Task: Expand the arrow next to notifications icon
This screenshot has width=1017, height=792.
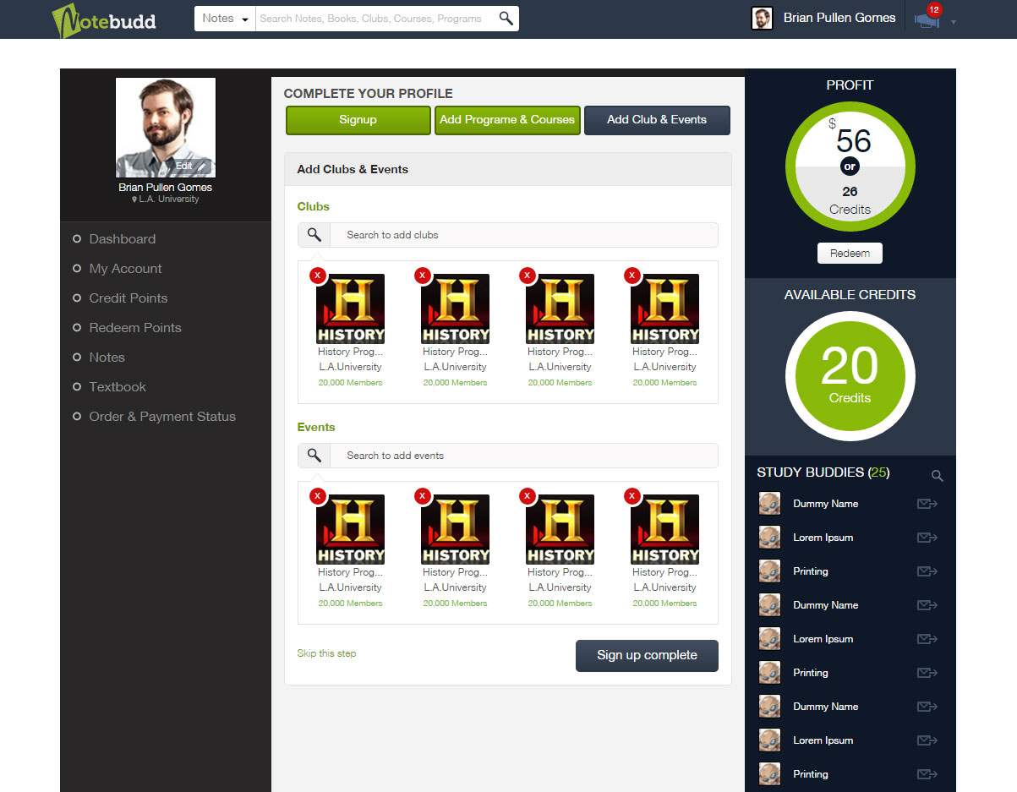Action: click(954, 23)
